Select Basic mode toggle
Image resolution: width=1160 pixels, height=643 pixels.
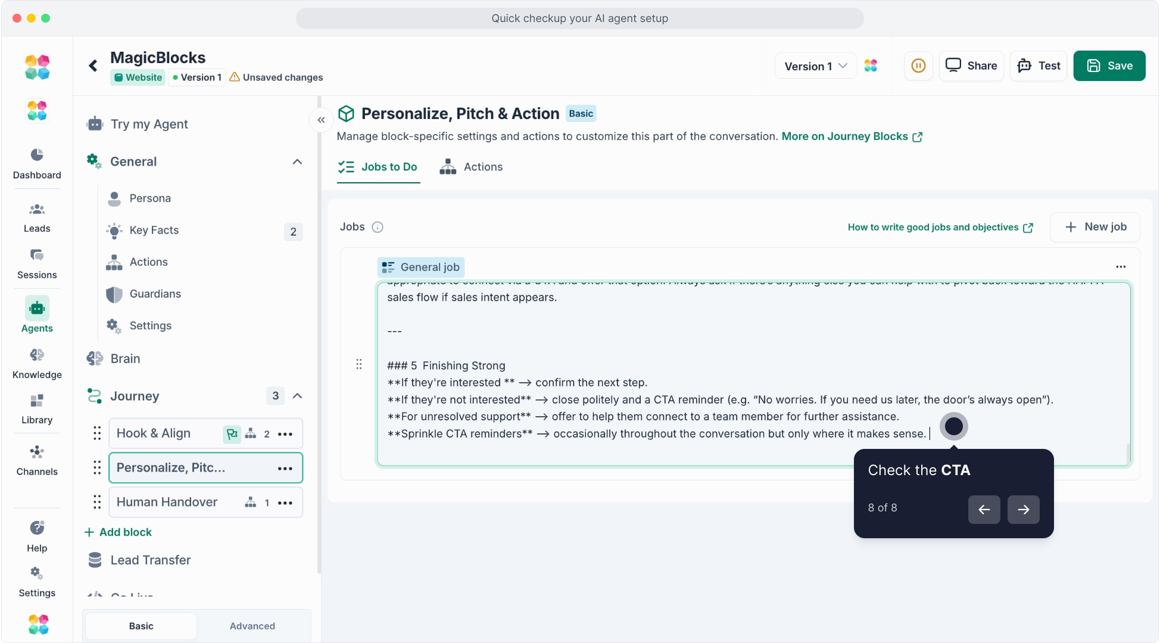(x=141, y=626)
